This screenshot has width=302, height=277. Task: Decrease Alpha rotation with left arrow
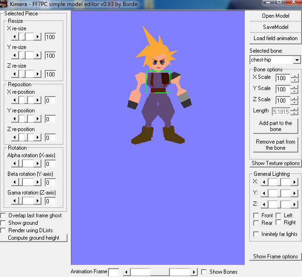click(x=14, y=164)
